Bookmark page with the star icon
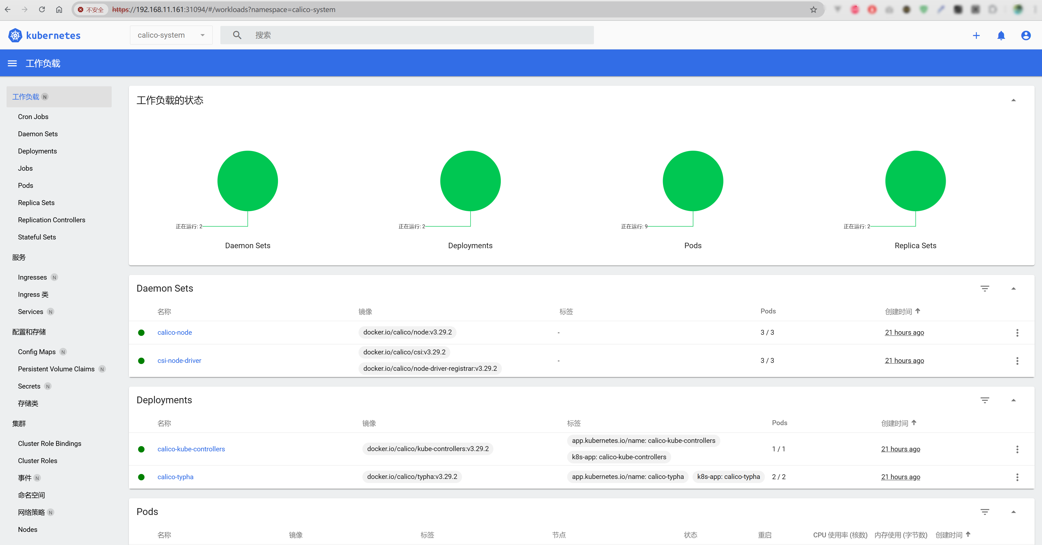Screen dimensions: 1042x545 813,9
